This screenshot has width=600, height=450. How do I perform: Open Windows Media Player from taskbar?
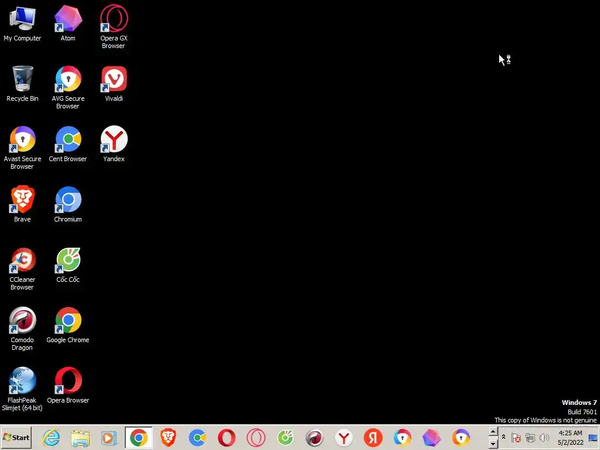(110, 438)
